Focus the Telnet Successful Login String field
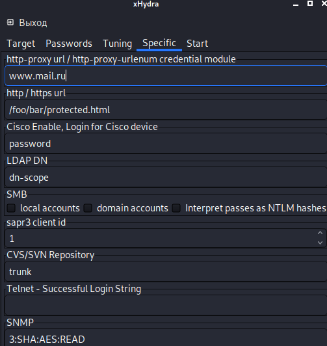Viewport: 327px width, 346px height. (x=166, y=305)
